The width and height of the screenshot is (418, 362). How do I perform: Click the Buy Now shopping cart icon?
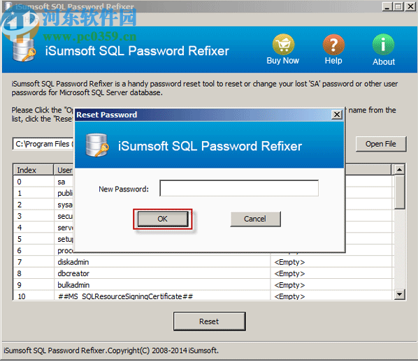[x=283, y=44]
